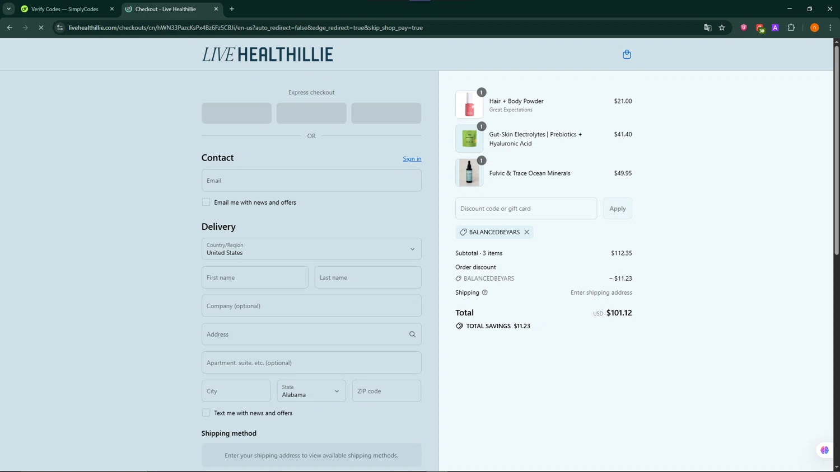Check Text me with news and offers

pyautogui.click(x=206, y=413)
